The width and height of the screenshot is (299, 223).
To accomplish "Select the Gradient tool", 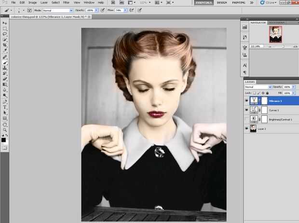I will (x=4, y=84).
